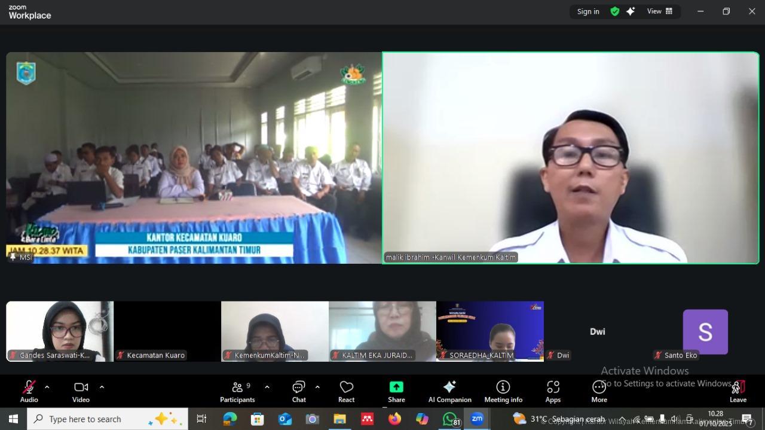Leave the meeting
Screen dimensions: 765x430
738,391
